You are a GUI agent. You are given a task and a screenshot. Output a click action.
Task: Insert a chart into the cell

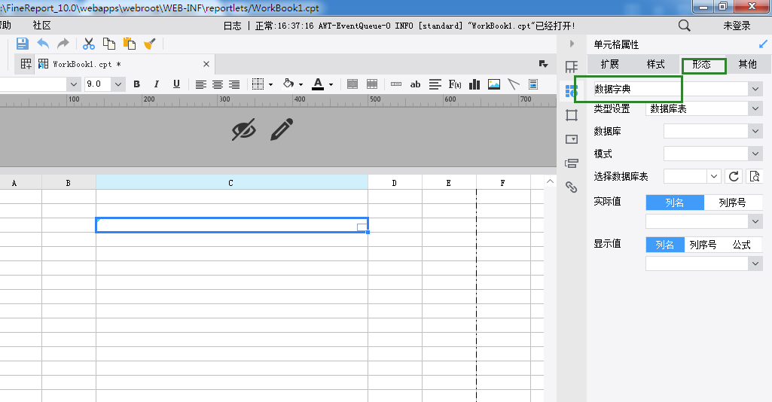(474, 84)
